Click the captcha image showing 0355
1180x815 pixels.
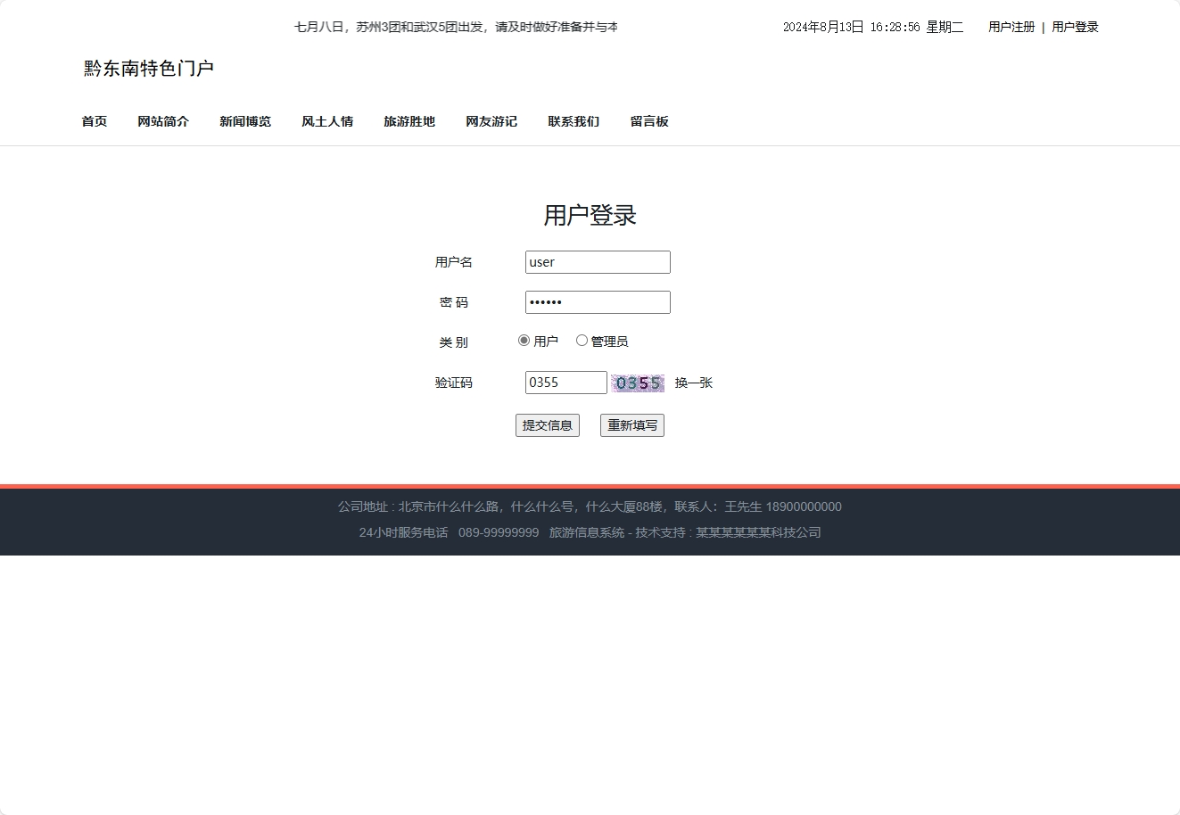tap(638, 382)
